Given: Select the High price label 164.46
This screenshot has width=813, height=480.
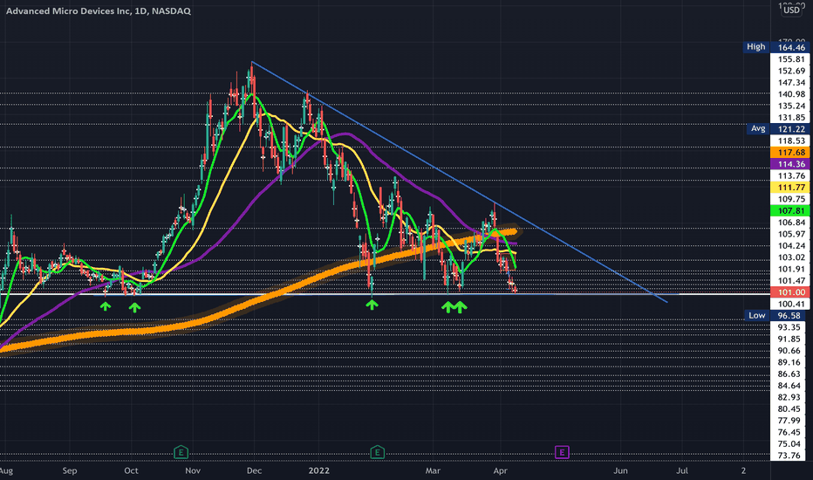Looking at the screenshot, I should click(790, 47).
